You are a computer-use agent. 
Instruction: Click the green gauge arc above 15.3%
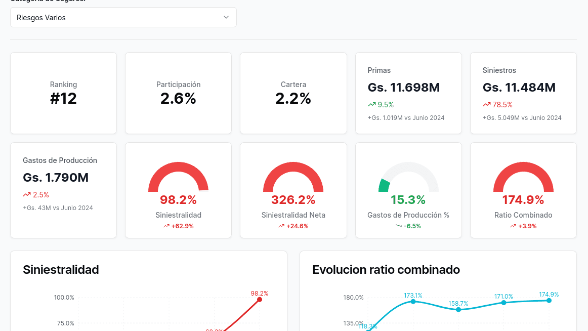384,185
